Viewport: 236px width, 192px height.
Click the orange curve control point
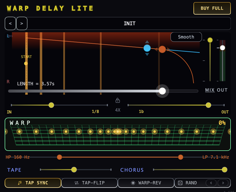[162, 49]
